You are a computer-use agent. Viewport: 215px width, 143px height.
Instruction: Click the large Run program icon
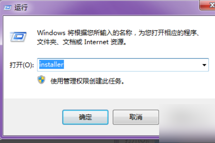[x=18, y=37]
